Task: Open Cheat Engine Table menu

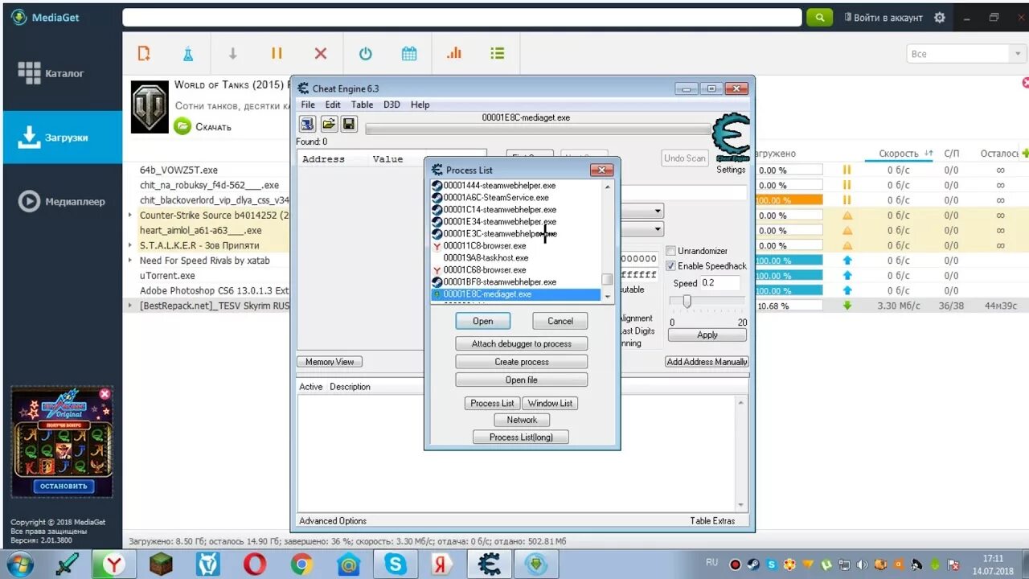Action: 363,105
